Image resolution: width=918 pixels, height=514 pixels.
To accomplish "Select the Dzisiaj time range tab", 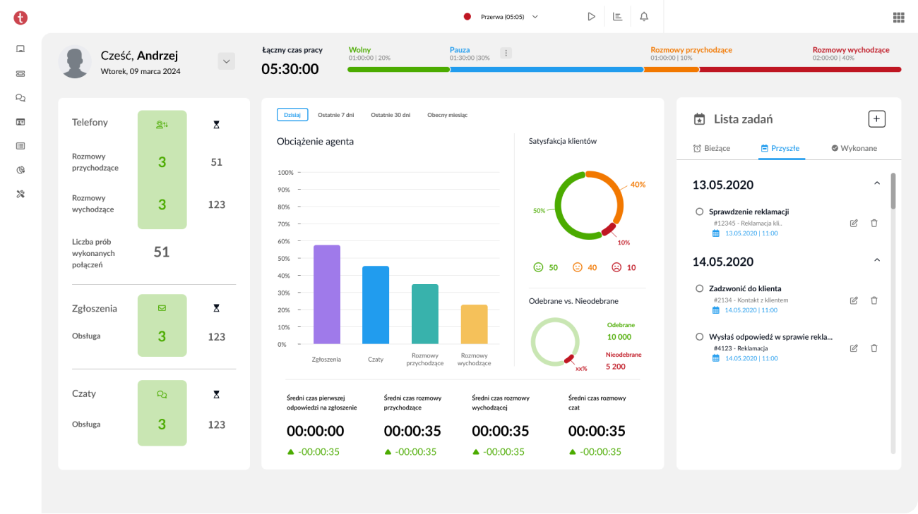I will coord(292,115).
